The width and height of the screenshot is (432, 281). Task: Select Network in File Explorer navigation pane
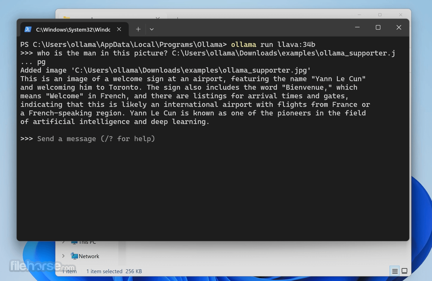pyautogui.click(x=89, y=256)
